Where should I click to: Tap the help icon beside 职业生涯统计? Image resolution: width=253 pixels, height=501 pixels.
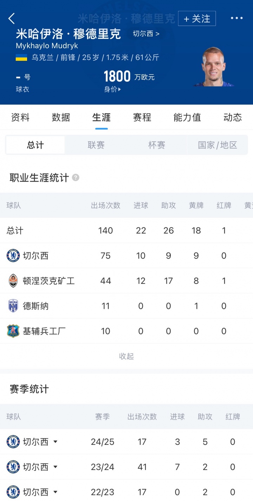point(76,178)
